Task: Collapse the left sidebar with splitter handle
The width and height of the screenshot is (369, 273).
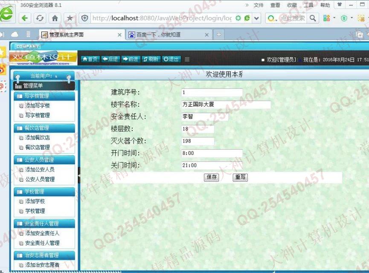Action: [x=79, y=175]
